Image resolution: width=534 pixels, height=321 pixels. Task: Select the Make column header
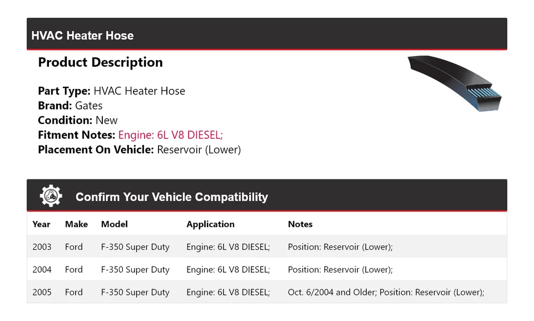click(x=76, y=224)
